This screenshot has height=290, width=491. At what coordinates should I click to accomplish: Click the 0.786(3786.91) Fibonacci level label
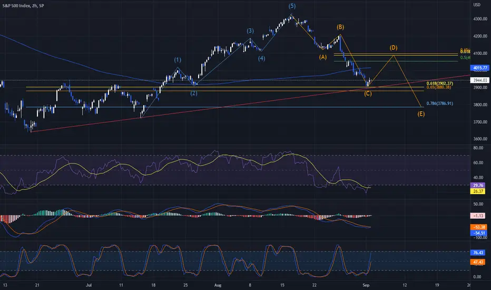click(440, 103)
